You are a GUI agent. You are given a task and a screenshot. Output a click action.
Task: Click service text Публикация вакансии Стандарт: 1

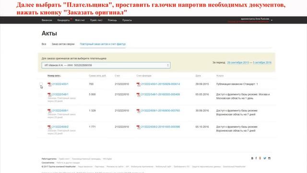(237, 84)
